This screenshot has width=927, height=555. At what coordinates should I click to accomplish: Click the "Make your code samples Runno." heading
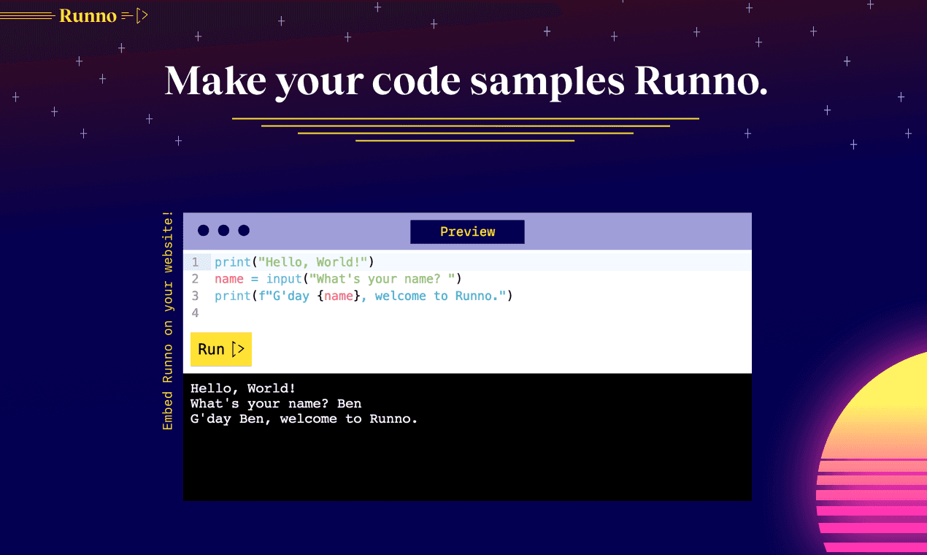coord(466,81)
